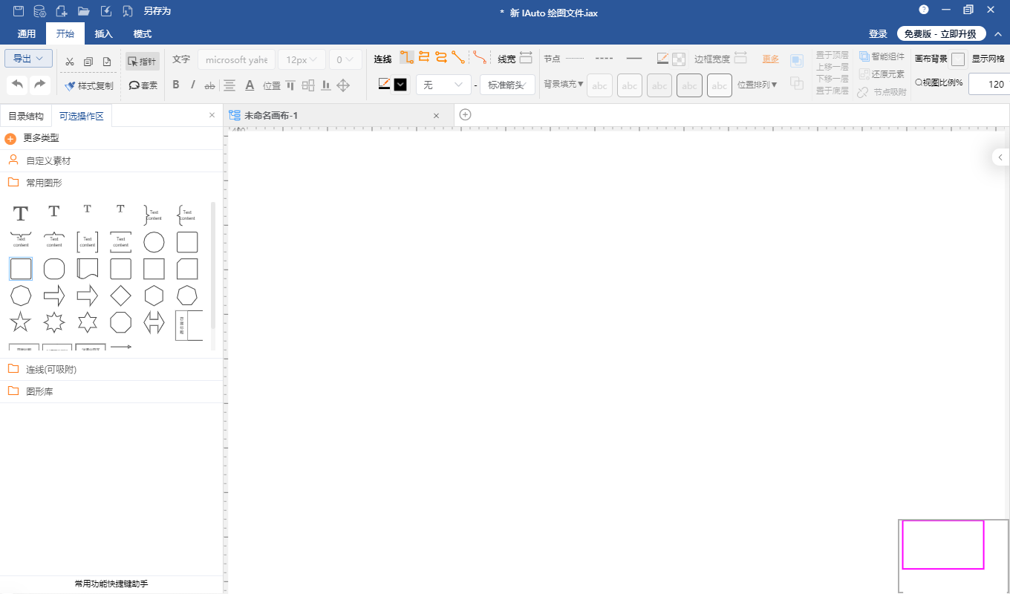Viewport: 1010px width, 594px height.
Task: Open the black line color swatch
Action: coord(400,85)
